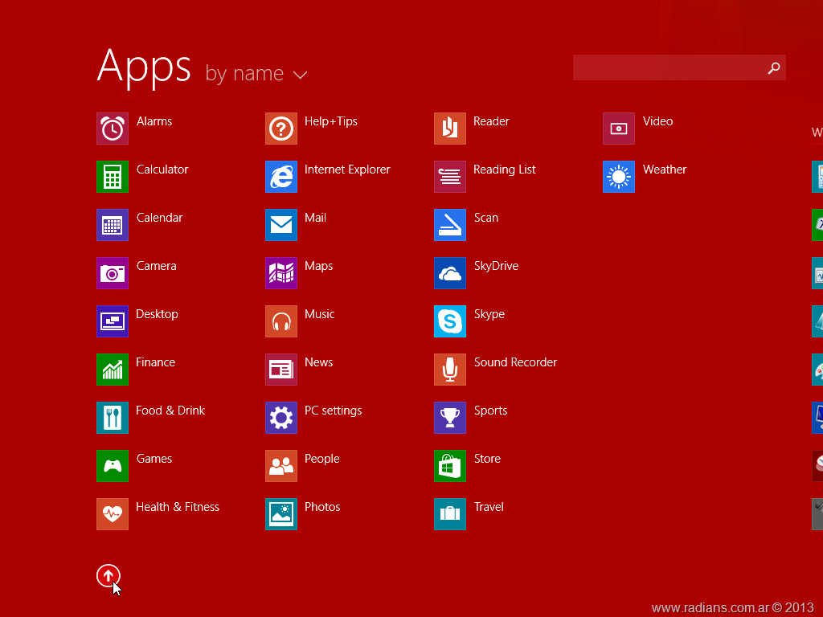Launch the Calculator app icon

click(113, 177)
